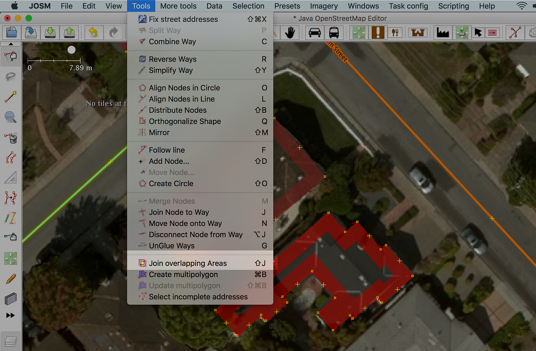The height and width of the screenshot is (351, 536).
Task: Activate the Improve way accuracy tool
Action: point(10,198)
